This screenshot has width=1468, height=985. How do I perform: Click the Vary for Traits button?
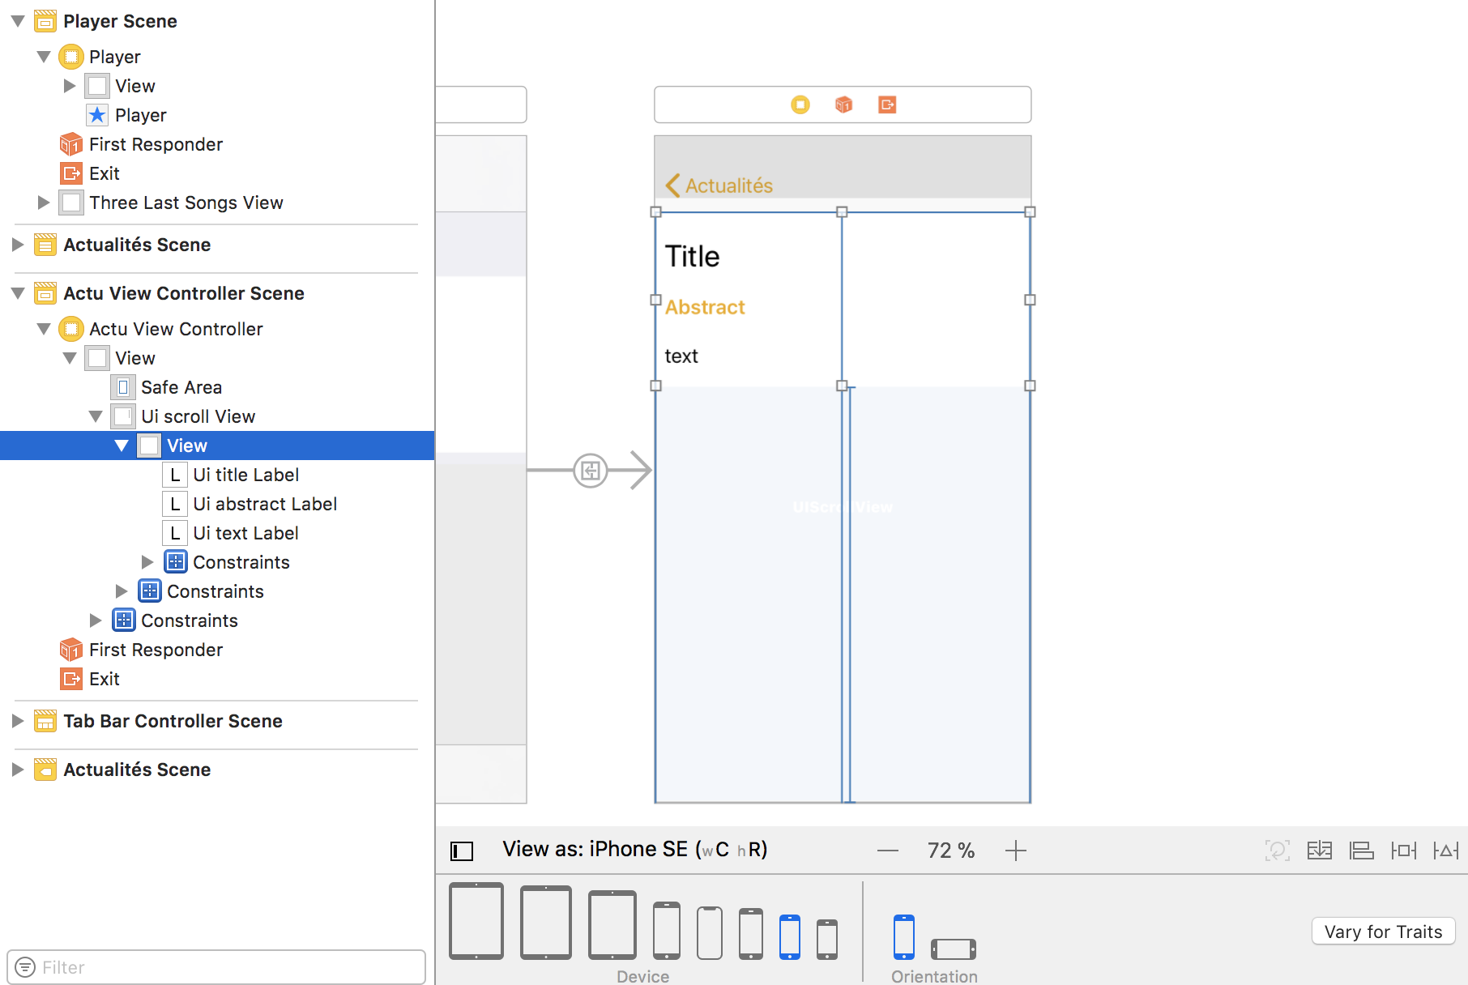(x=1384, y=932)
